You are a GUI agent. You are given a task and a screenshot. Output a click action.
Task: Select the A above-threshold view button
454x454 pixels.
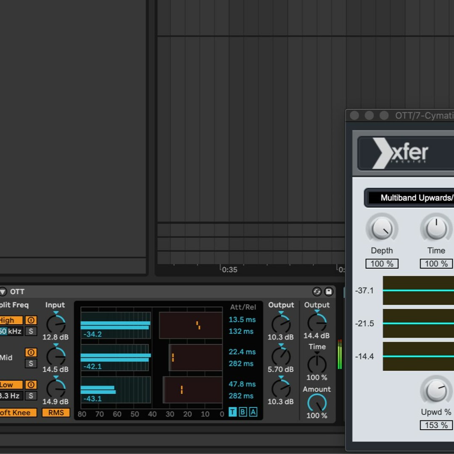point(253,412)
